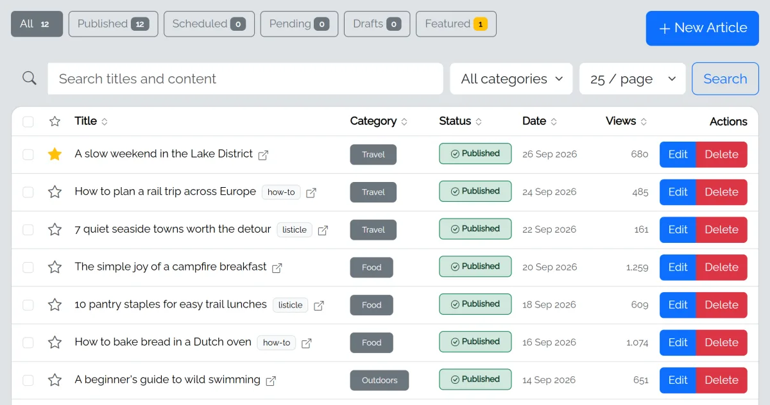Check the Lake District row checkbox
This screenshot has height=405, width=770.
[x=28, y=154]
